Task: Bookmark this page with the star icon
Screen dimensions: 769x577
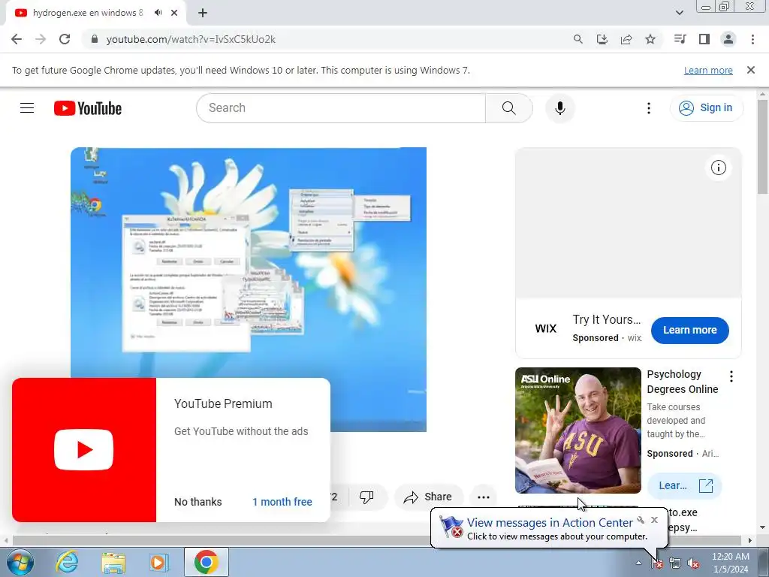Action: pyautogui.click(x=650, y=39)
